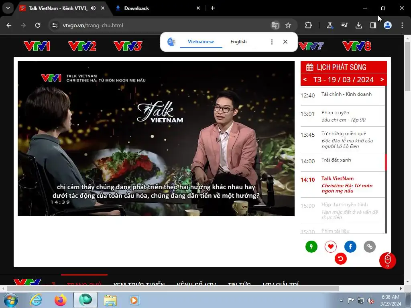Click the Talk VietNam video player
The width and height of the screenshot is (411, 308).
[x=156, y=138]
